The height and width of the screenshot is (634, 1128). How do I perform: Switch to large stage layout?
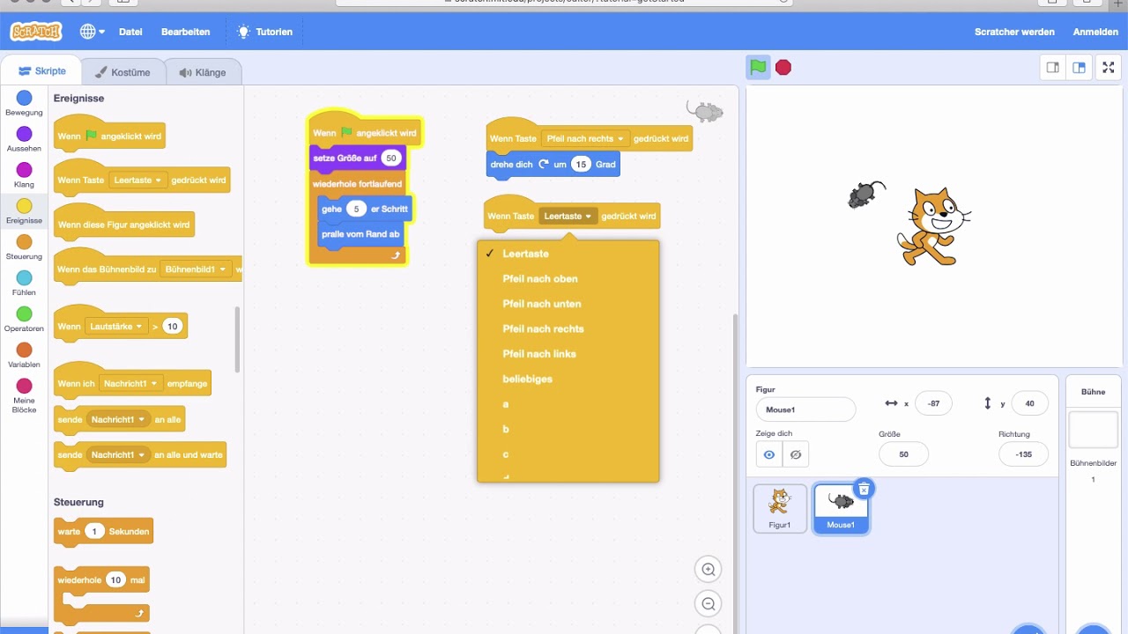[x=1079, y=67]
